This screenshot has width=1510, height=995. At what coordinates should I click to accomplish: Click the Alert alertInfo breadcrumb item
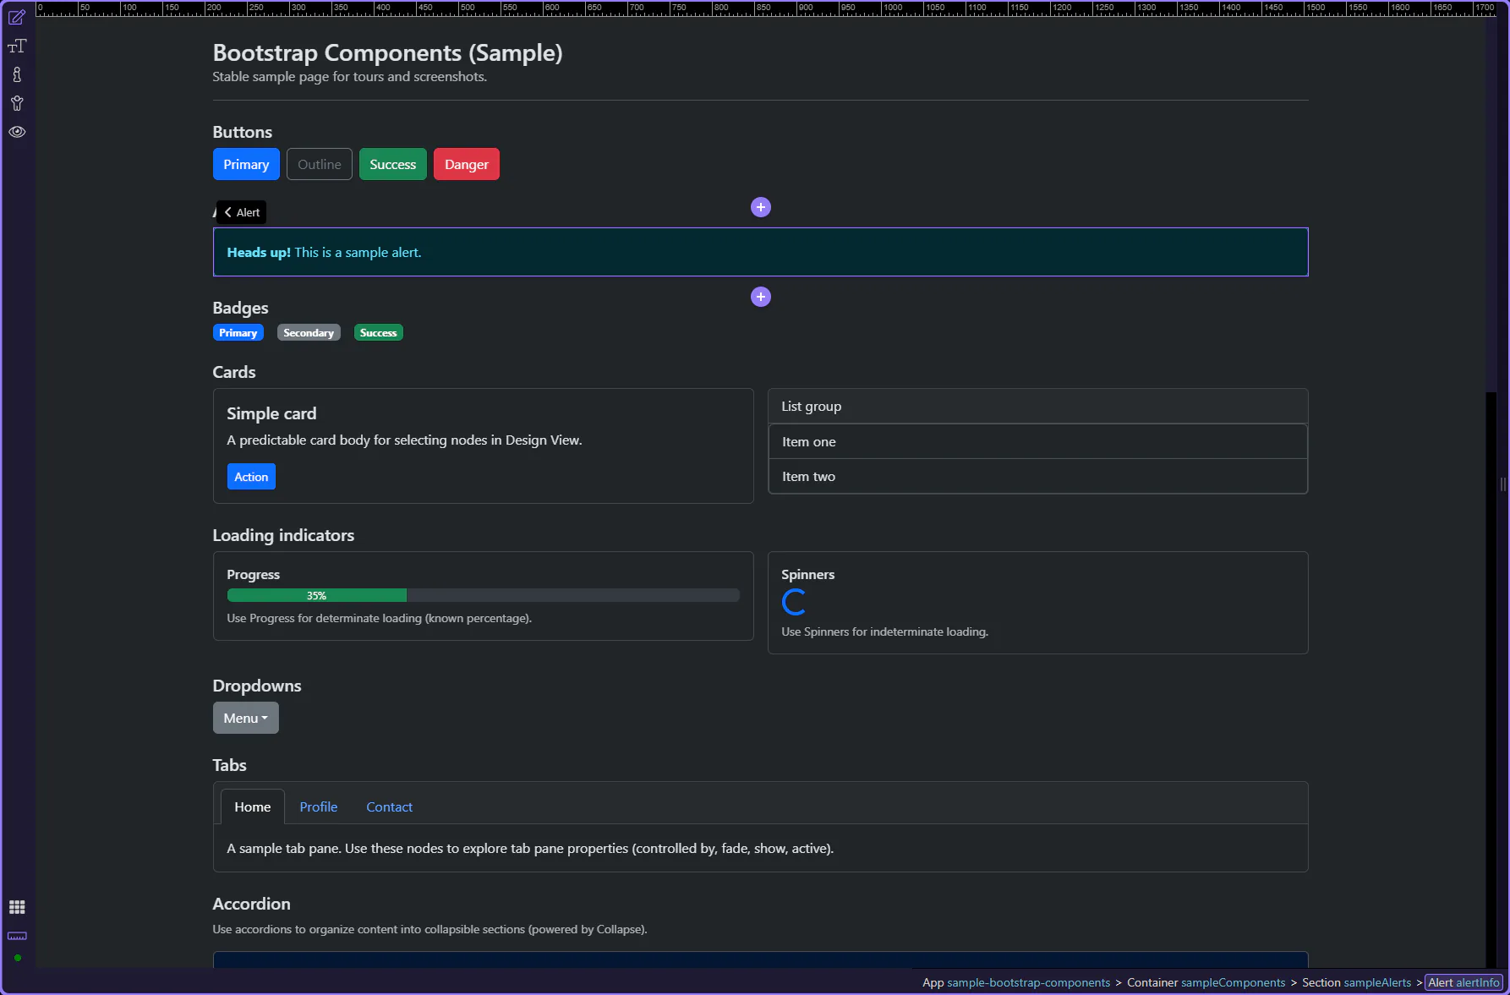1463,982
